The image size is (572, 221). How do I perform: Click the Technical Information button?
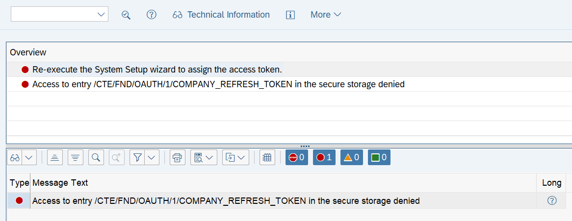[221, 15]
